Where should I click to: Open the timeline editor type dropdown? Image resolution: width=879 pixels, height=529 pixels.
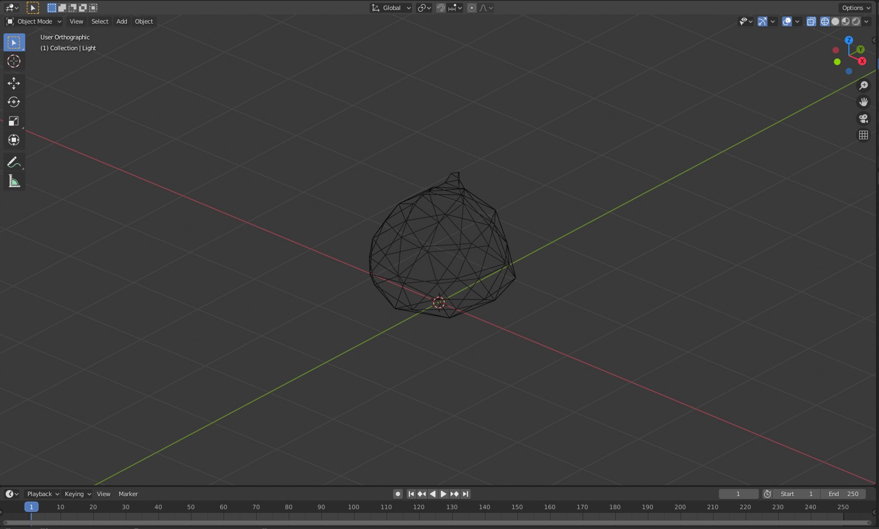[x=12, y=494]
